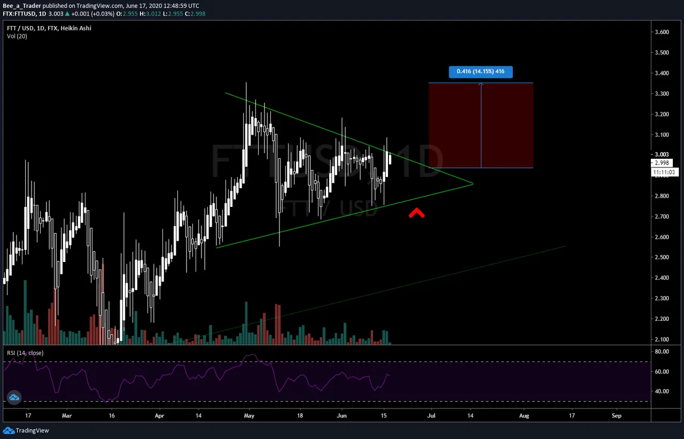Click the 3.400 price axis label
684x439 pixels.
662,73
